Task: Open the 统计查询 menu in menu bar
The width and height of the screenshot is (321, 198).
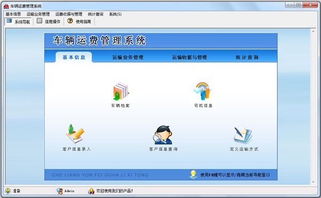Action: click(95, 14)
